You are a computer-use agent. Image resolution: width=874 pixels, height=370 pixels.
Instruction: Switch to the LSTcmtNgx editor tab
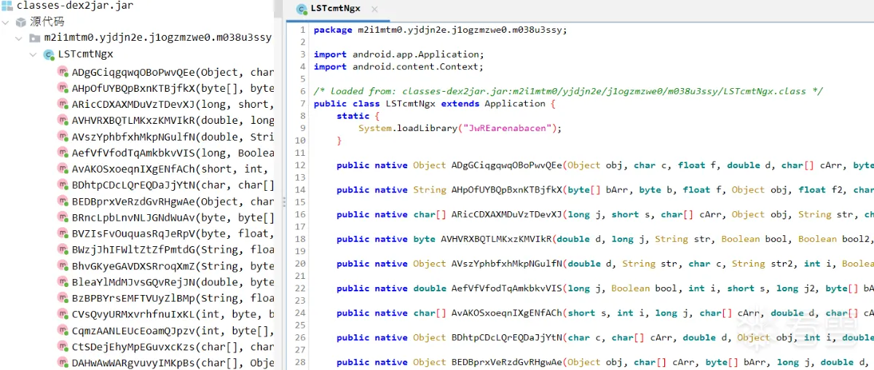pos(337,9)
